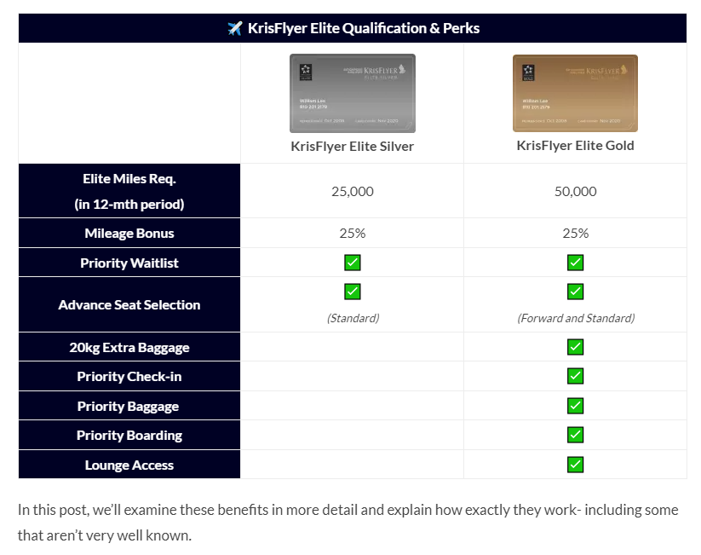Click the KrisFlyer Elite Gold card image
This screenshot has width=701, height=555.
click(x=576, y=93)
